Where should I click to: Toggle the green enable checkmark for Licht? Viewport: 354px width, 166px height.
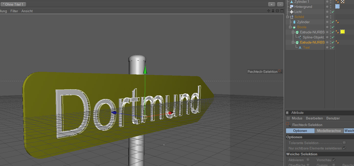333,12
